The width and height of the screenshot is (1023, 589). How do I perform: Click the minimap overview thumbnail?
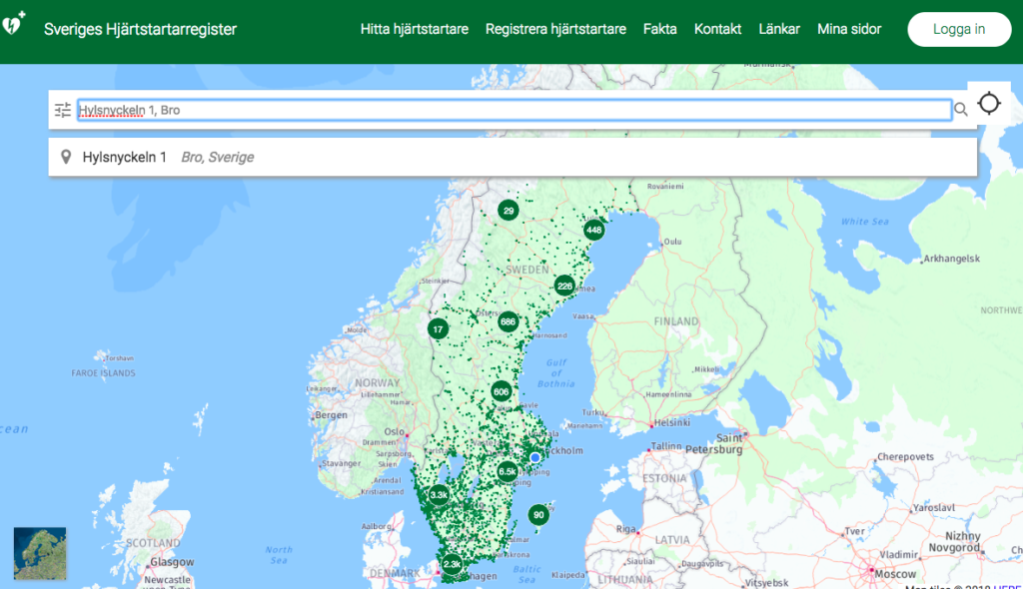coord(38,555)
